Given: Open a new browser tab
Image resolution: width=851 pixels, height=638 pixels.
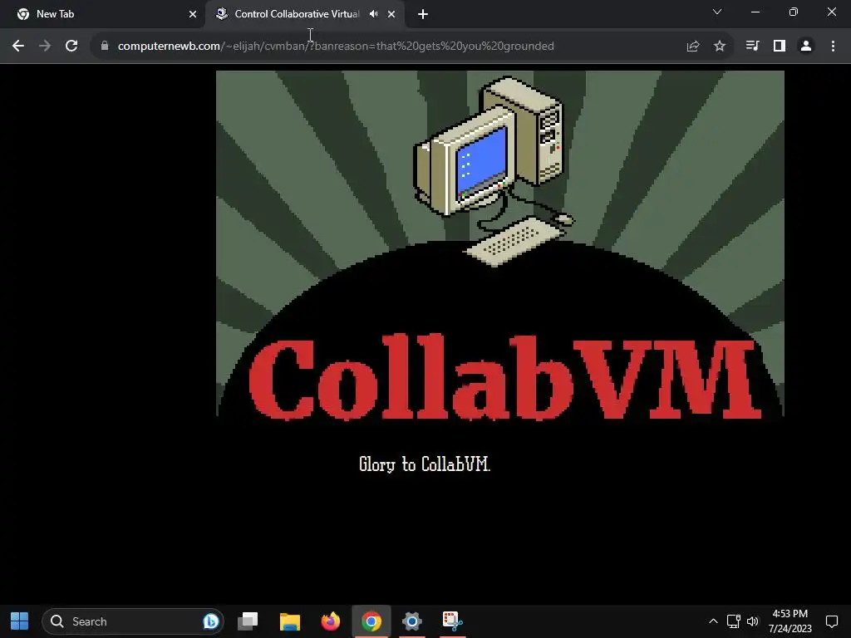Looking at the screenshot, I should 423,14.
